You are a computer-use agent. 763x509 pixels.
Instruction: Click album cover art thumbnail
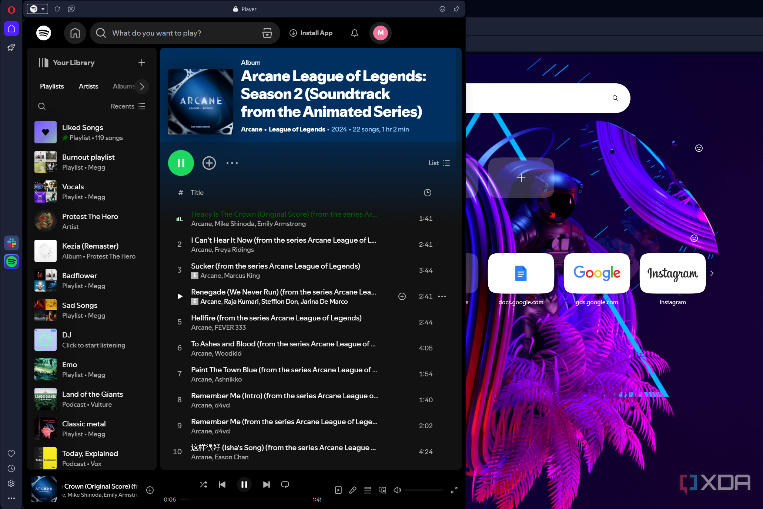tap(201, 102)
